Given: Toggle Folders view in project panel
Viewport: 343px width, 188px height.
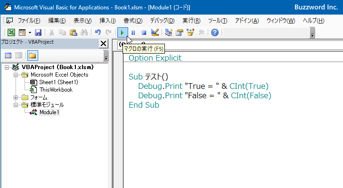Looking at the screenshot, I should (33, 55).
